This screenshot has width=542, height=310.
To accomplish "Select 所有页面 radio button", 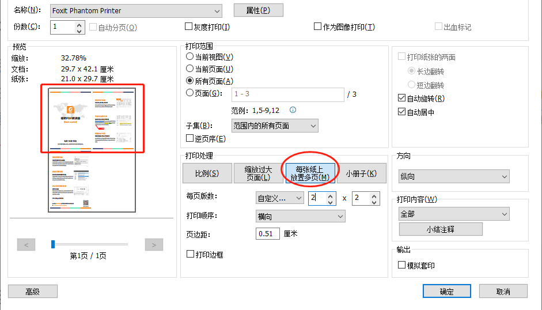I will click(x=189, y=81).
